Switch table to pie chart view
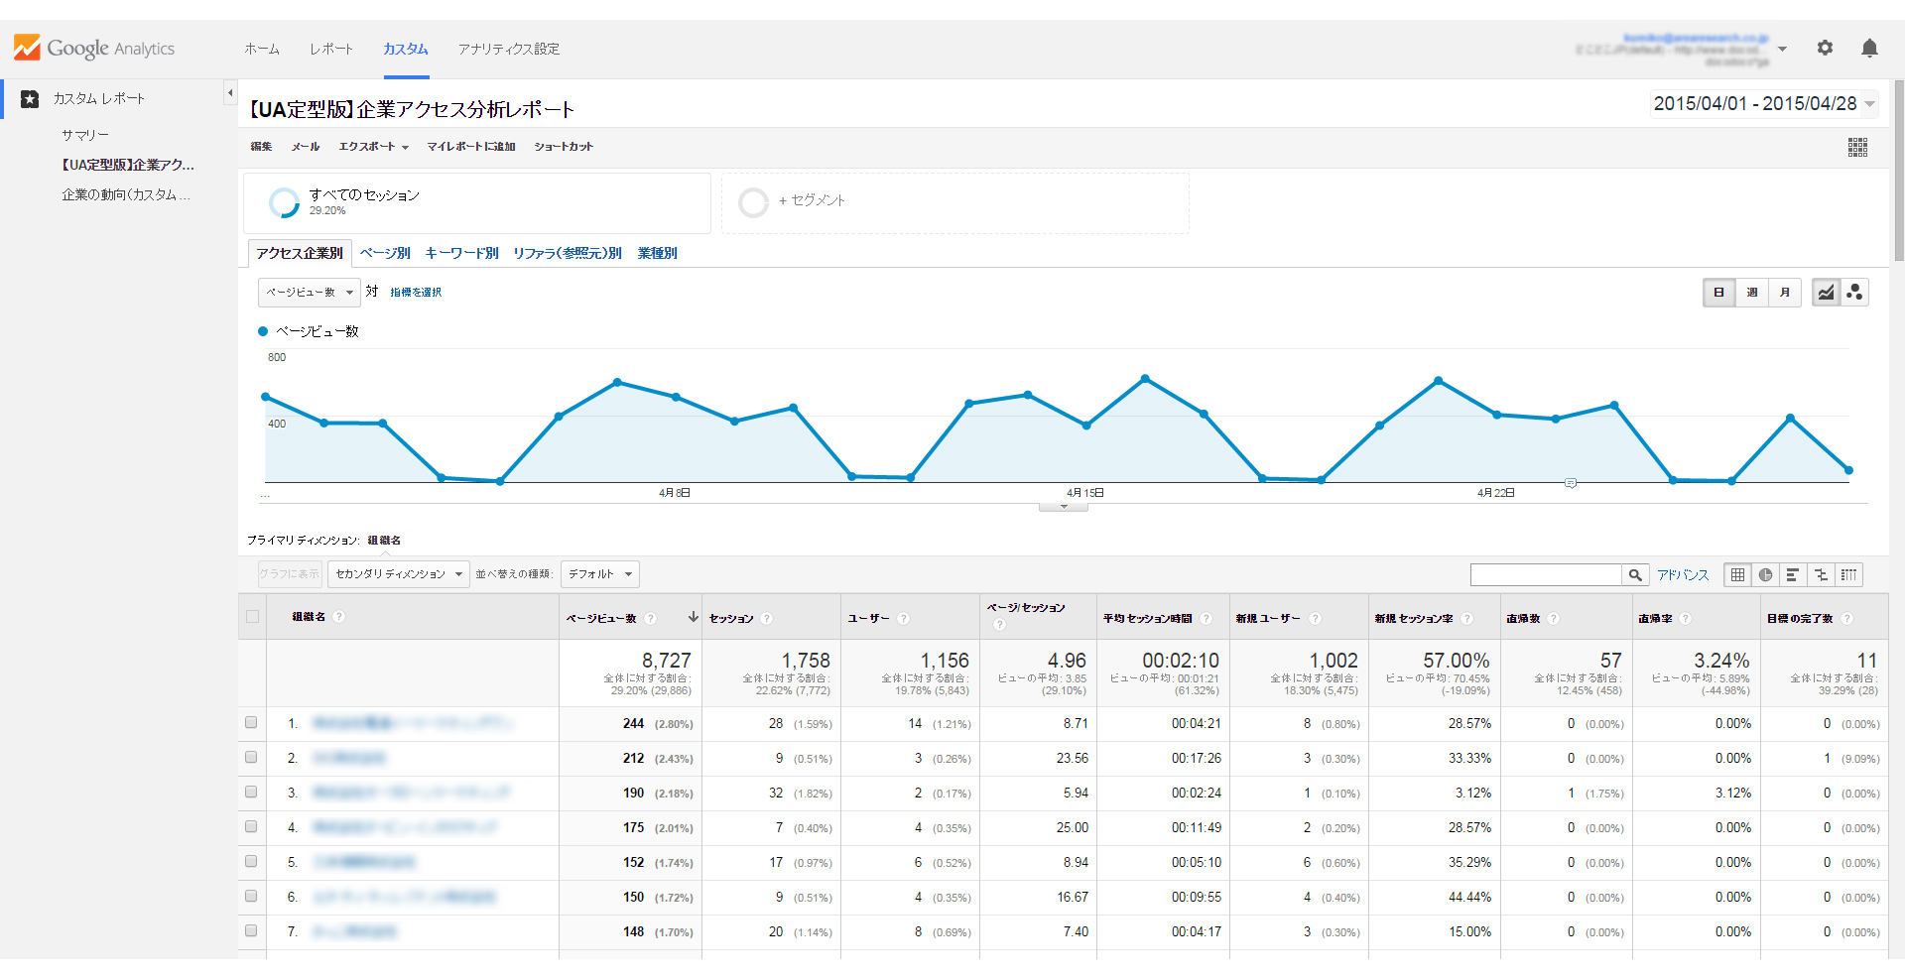Image resolution: width=1905 pixels, height=979 pixels. point(1765,574)
